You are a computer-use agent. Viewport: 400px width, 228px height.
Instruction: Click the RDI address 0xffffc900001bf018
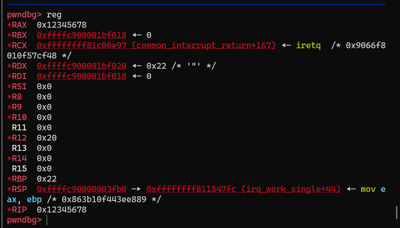point(82,76)
